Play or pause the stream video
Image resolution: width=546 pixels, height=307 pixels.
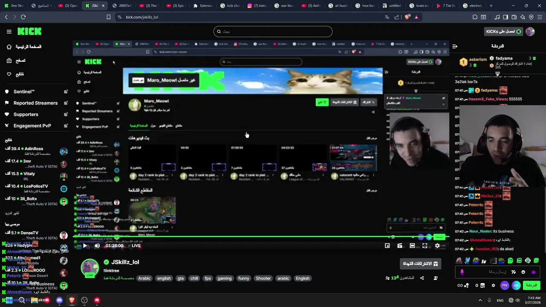tap(85, 246)
